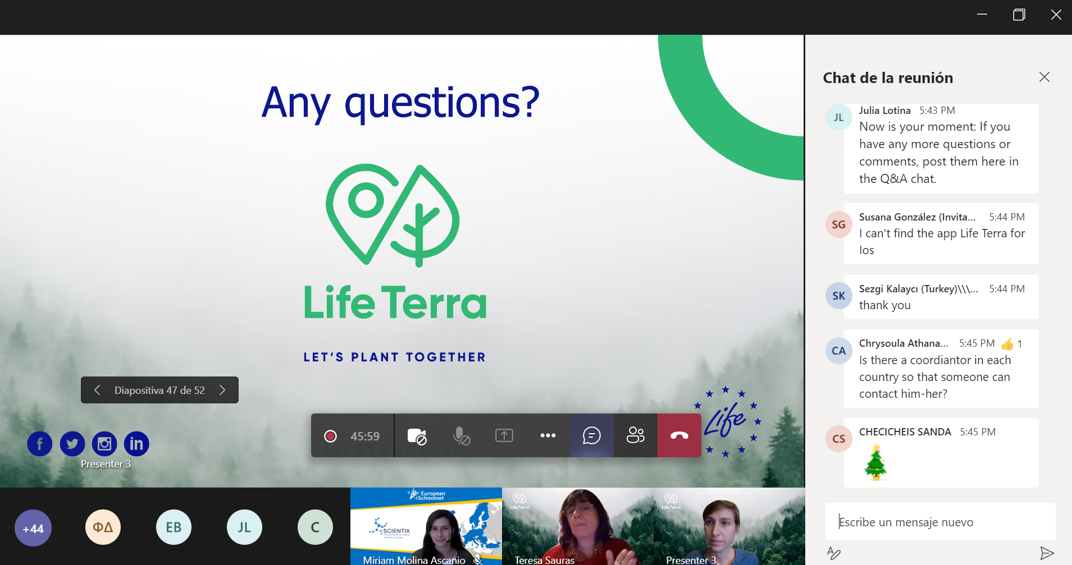Select the C participant avatar
The height and width of the screenshot is (565, 1072).
click(316, 527)
